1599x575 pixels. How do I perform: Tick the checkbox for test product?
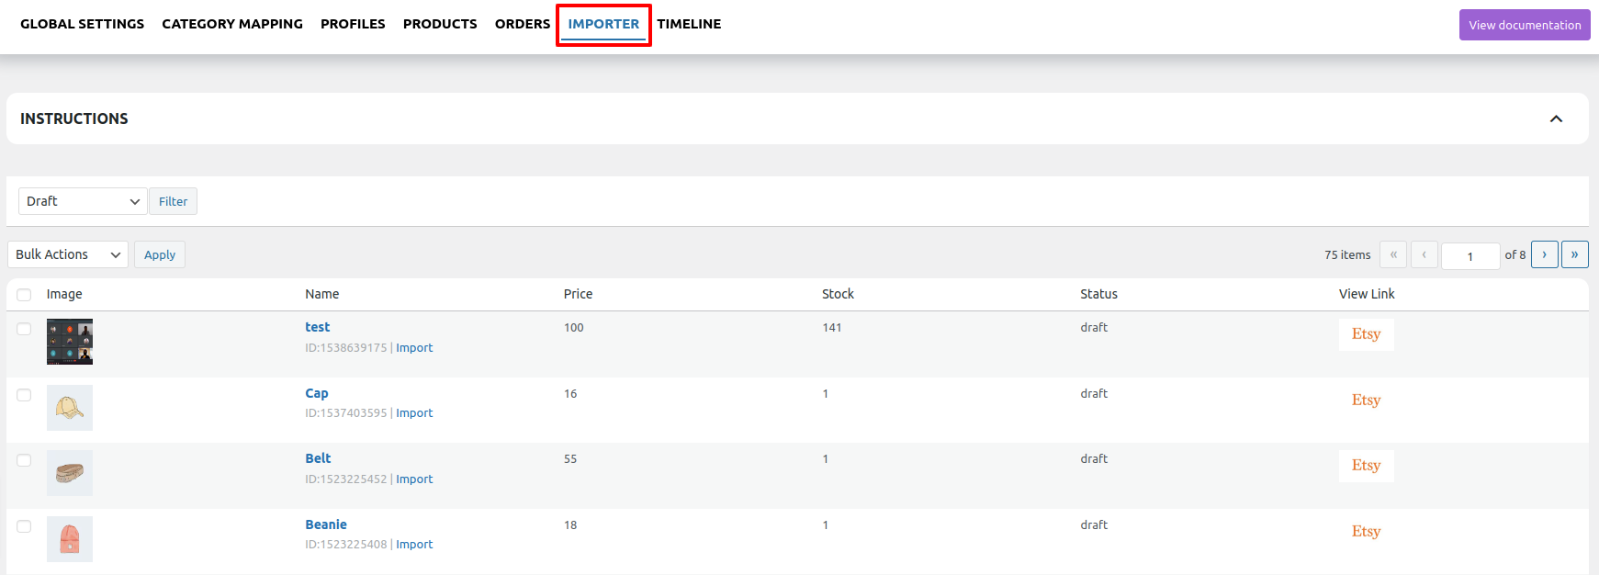pos(24,329)
